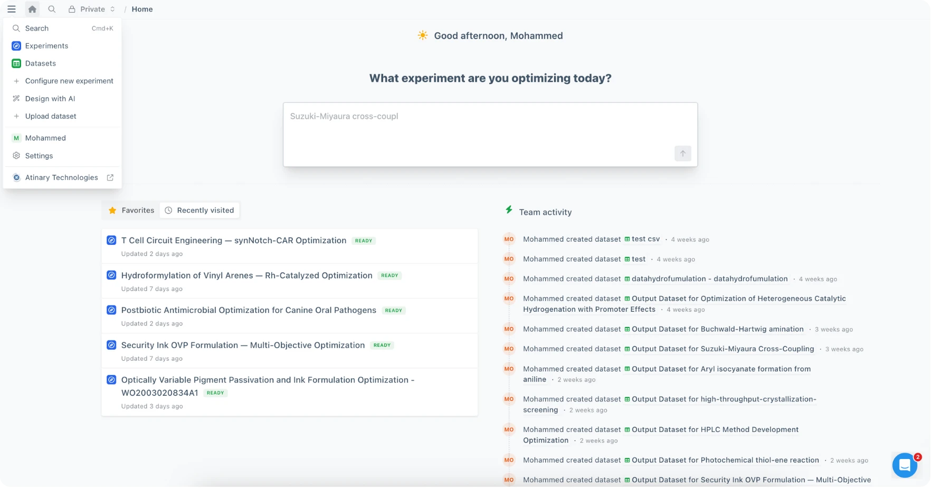
Task: Open Output Dataset for HPLC Method Development
Action: pos(661,435)
